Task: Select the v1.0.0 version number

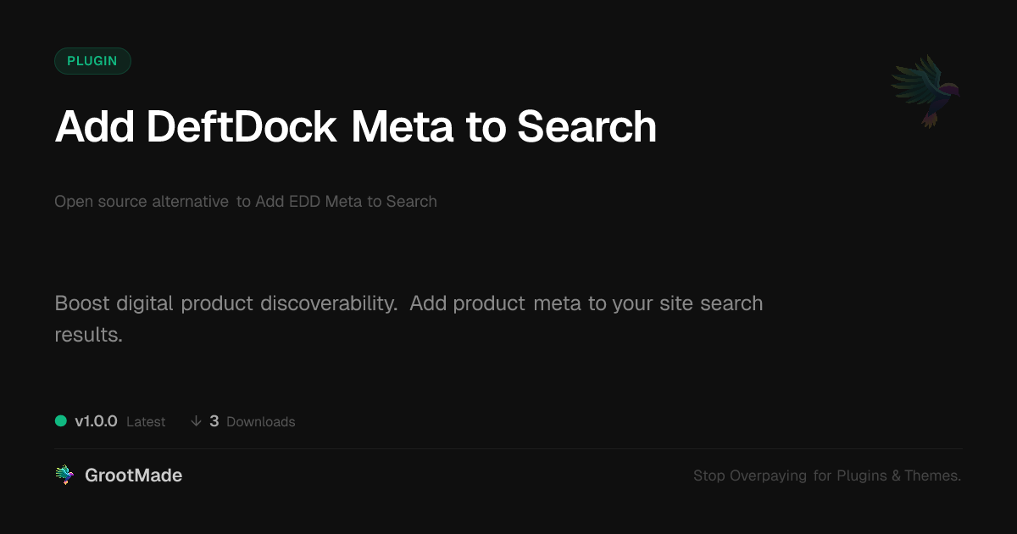Action: 96,421
